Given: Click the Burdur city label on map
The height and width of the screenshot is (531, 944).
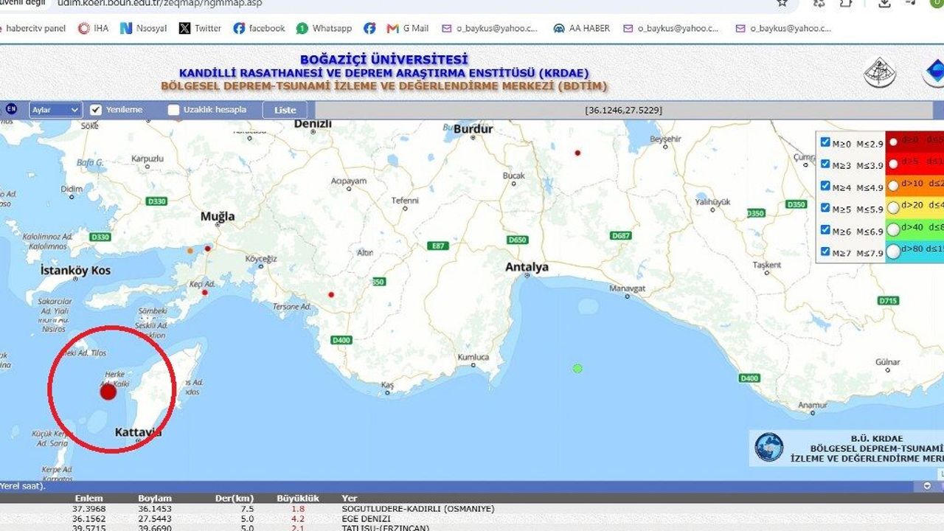Looking at the screenshot, I should tap(473, 129).
